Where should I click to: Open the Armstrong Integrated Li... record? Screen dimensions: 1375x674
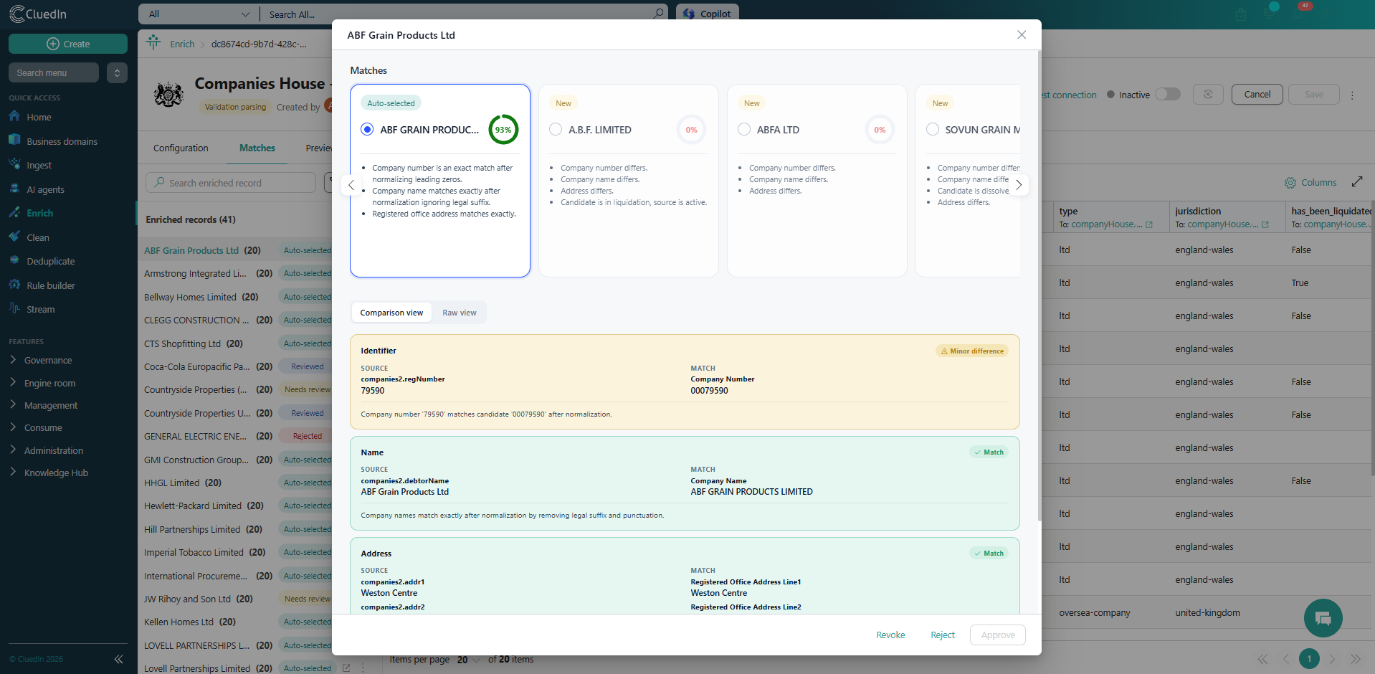195,273
